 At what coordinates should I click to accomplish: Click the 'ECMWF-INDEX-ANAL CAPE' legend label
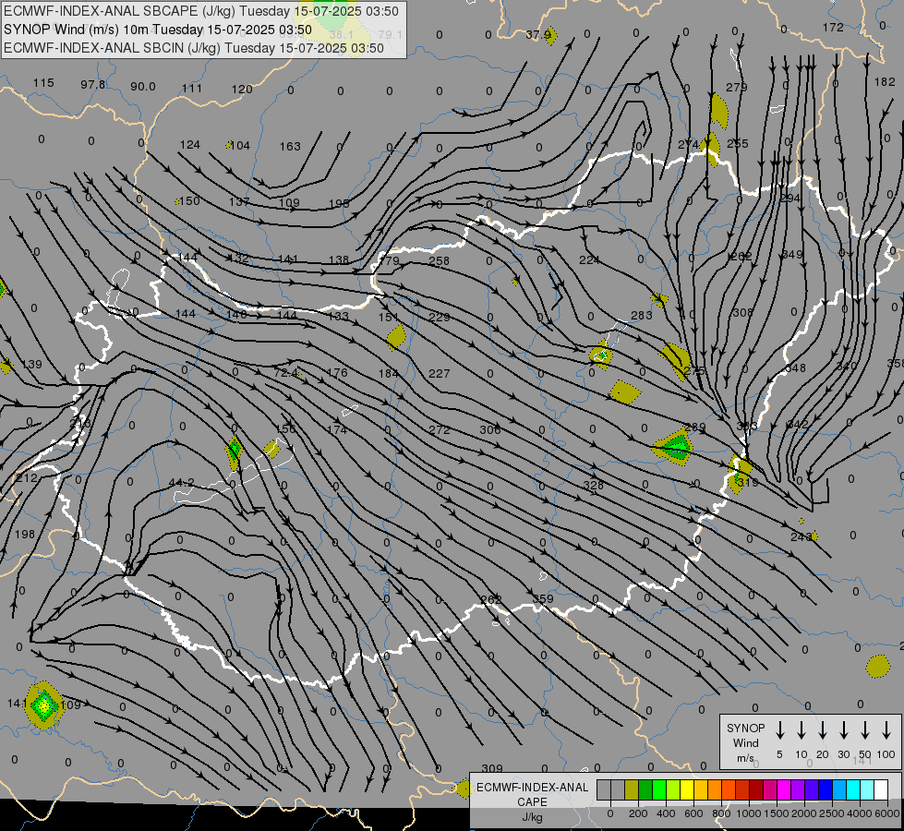tap(532, 794)
